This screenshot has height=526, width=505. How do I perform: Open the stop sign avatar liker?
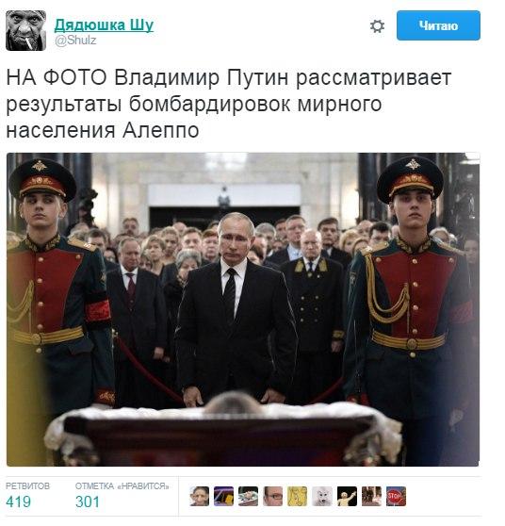point(396,496)
